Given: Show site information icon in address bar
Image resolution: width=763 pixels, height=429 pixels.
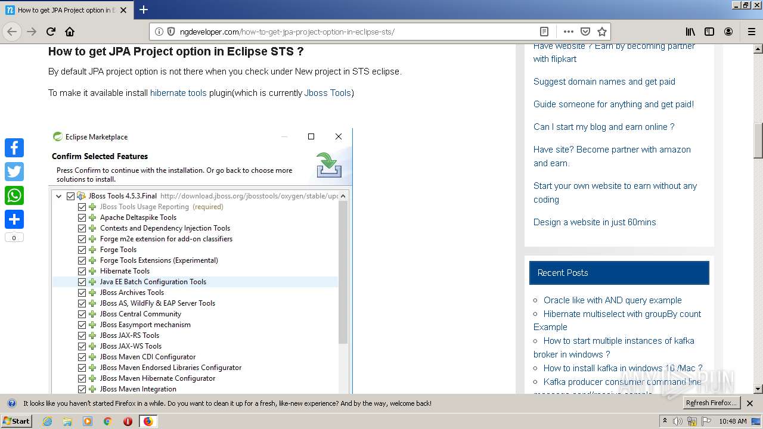Looking at the screenshot, I should tap(159, 32).
